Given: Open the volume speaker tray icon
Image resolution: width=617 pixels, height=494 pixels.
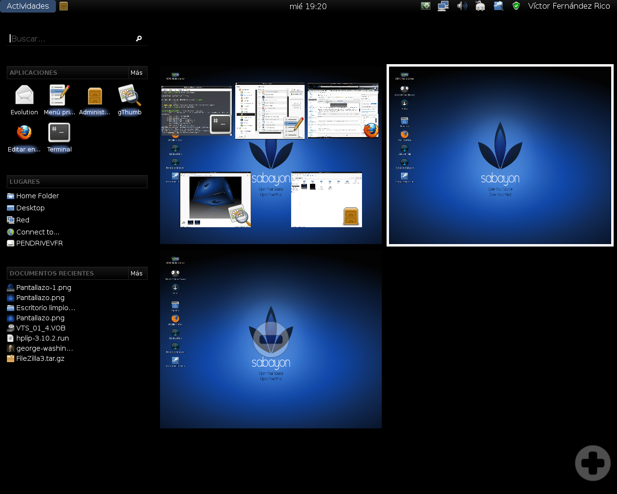Looking at the screenshot, I should coord(462,6).
